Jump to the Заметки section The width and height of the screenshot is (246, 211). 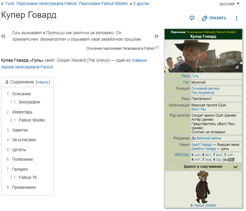20,130
